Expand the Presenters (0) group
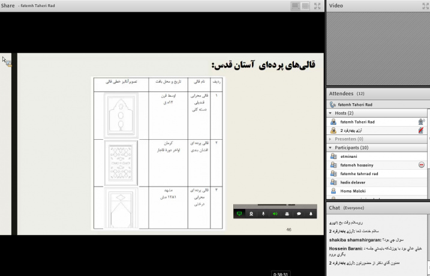The image size is (430, 276). tap(330, 139)
